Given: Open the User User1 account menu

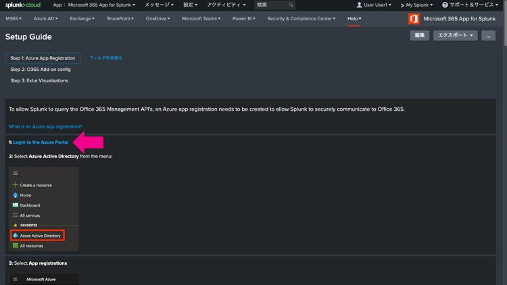Looking at the screenshot, I should [374, 5].
